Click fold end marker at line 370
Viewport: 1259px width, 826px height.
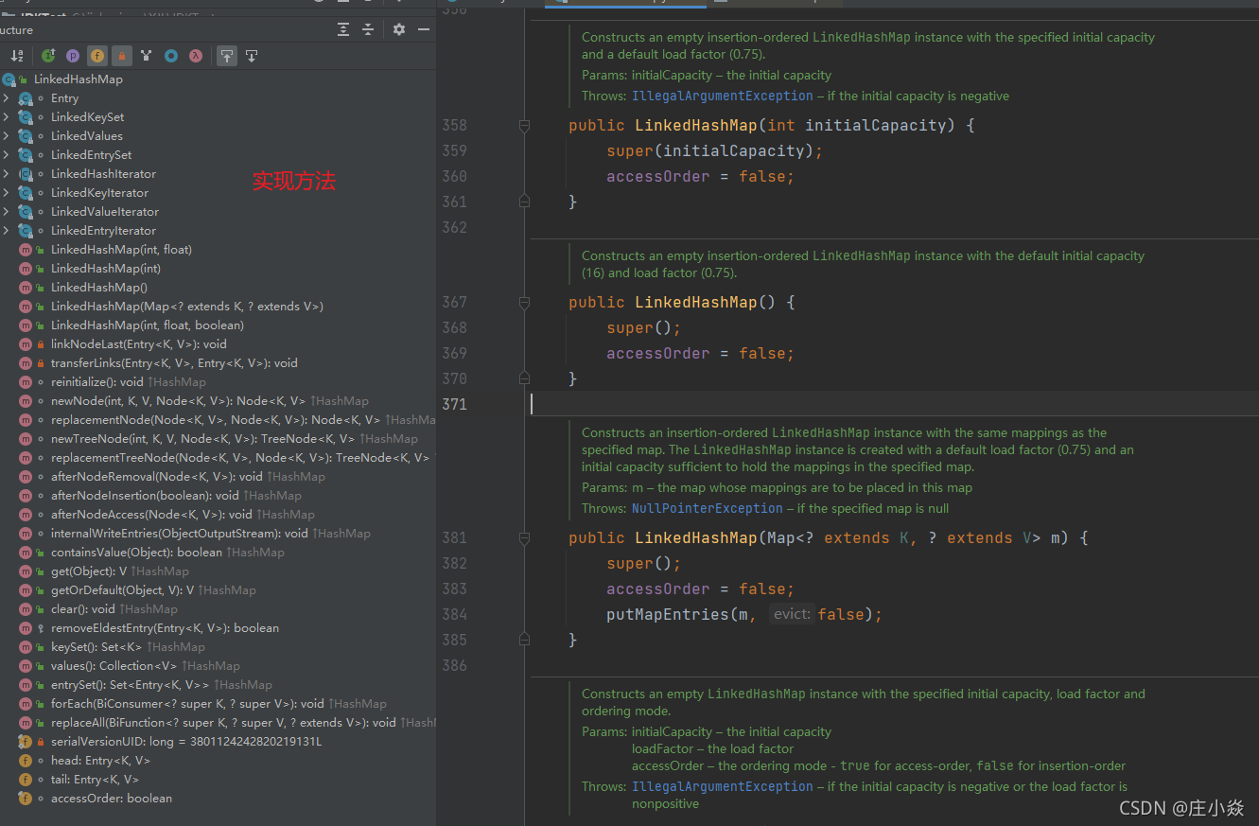[523, 378]
